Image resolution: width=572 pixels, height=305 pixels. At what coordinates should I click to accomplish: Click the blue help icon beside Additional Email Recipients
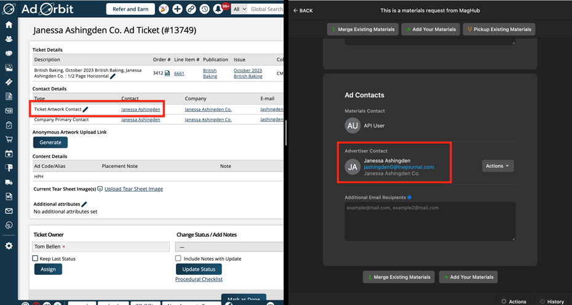click(x=409, y=197)
